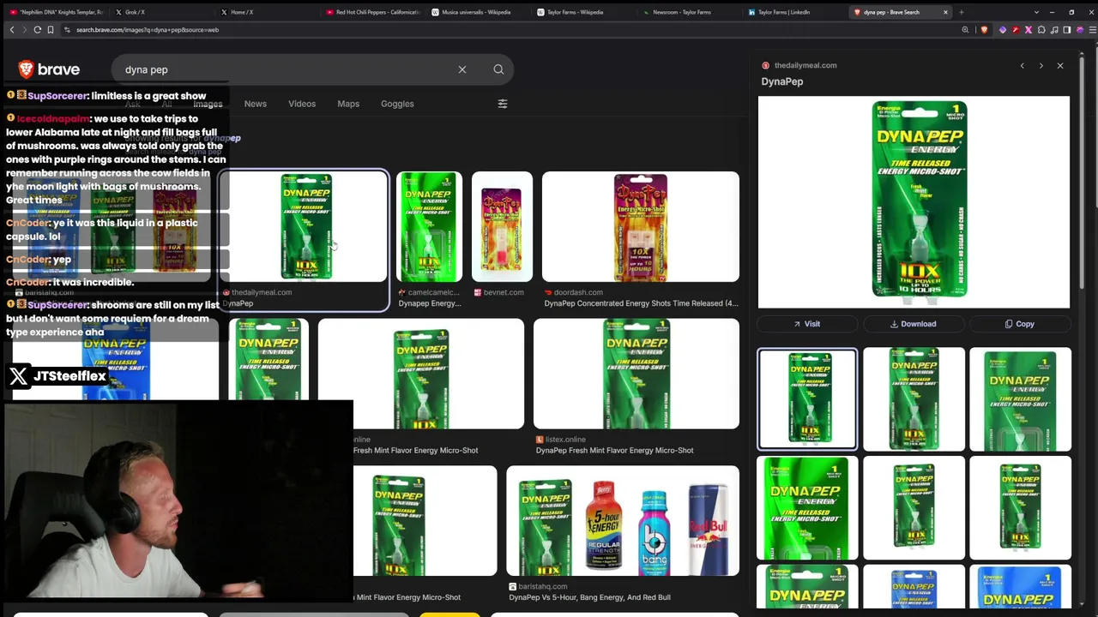The width and height of the screenshot is (1098, 617).
Task: Open the zoom magnifier in address bar
Action: (965, 30)
